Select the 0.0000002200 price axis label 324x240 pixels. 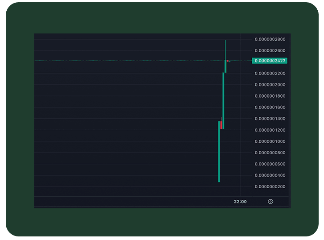tap(270, 73)
